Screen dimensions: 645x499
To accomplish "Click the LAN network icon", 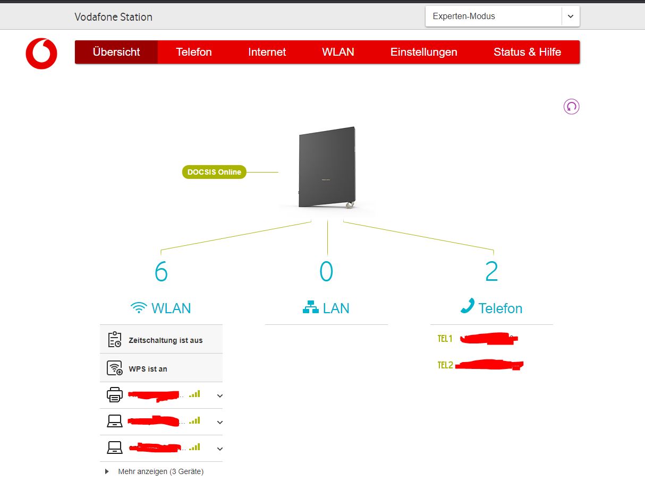I will pos(311,307).
